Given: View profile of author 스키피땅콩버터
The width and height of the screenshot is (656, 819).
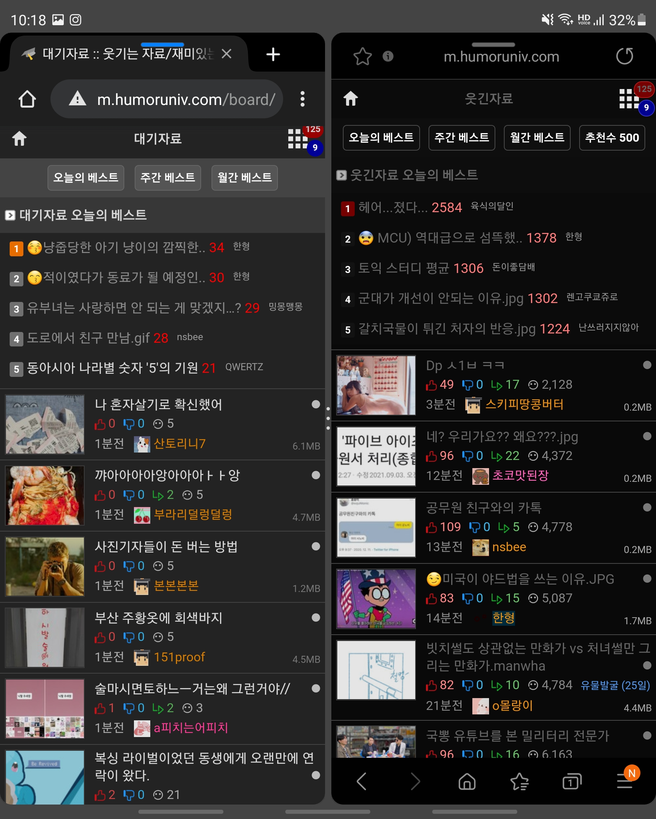Looking at the screenshot, I should pos(524,405).
